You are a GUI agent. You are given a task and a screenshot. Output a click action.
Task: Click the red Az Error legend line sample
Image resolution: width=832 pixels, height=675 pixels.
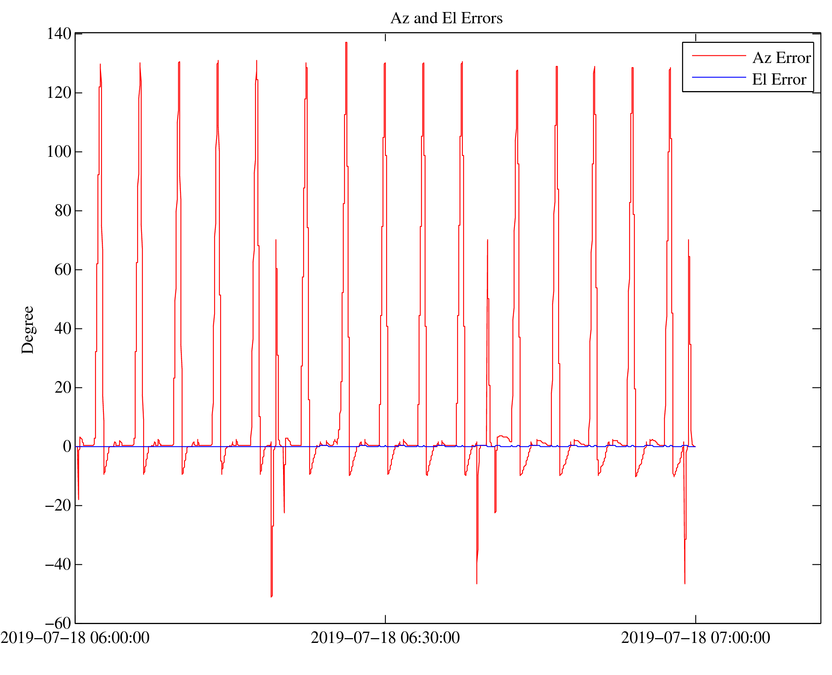pyautogui.click(x=719, y=56)
